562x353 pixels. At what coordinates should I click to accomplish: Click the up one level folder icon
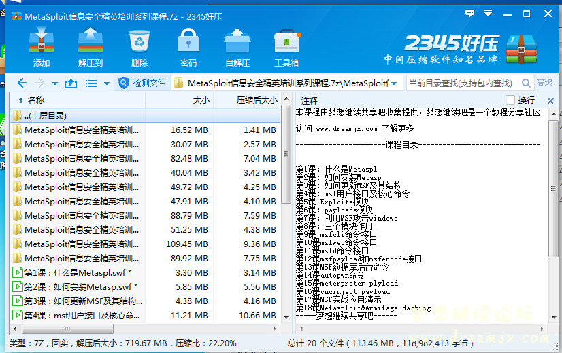point(71,83)
